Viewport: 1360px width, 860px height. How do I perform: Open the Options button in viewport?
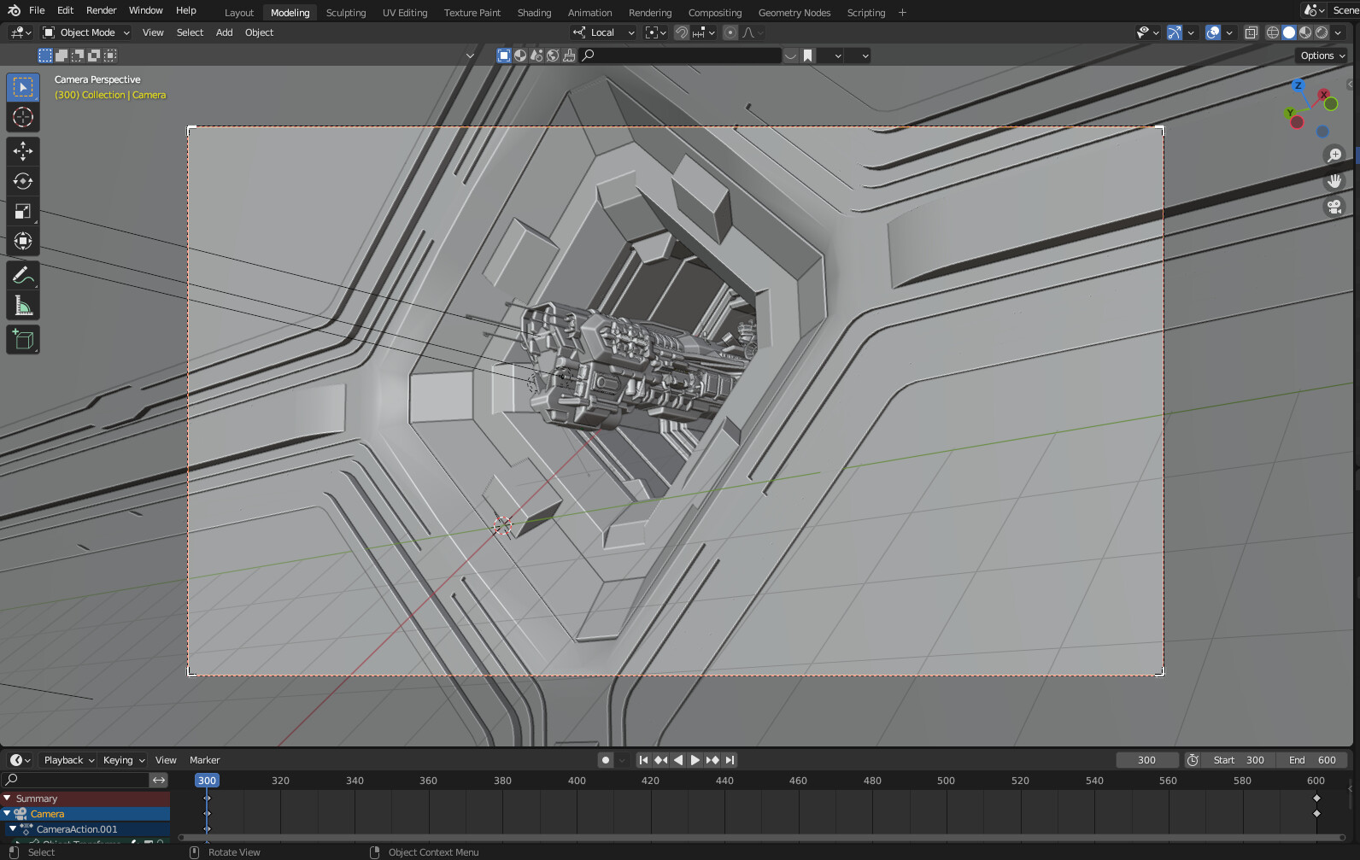click(x=1322, y=56)
